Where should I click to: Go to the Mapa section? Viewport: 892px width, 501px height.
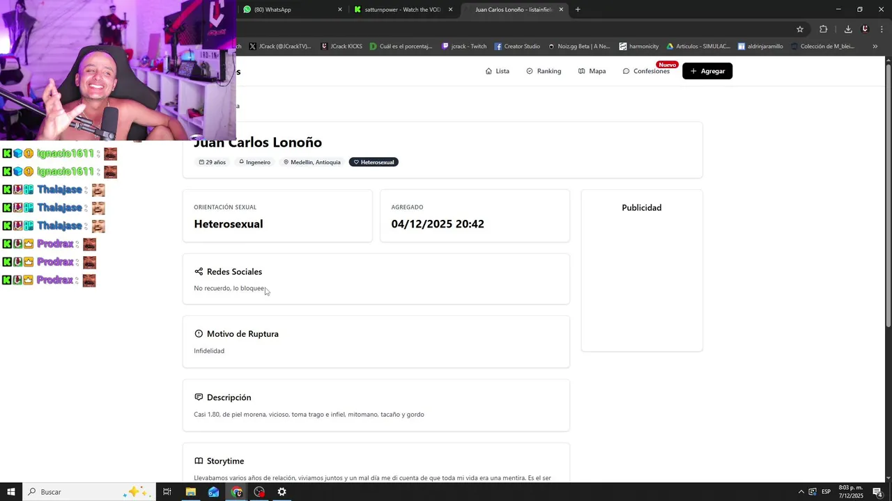(x=592, y=71)
